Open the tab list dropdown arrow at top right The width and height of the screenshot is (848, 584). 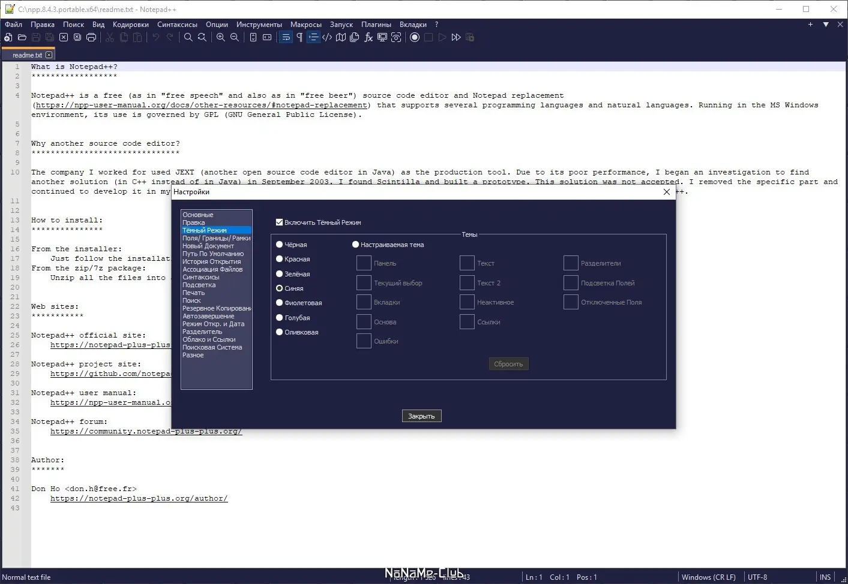coord(826,25)
